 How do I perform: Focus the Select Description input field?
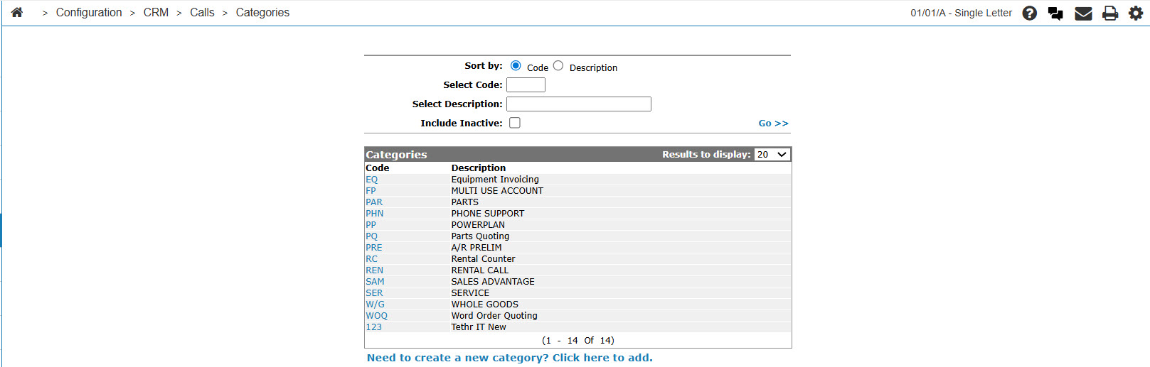tap(579, 104)
